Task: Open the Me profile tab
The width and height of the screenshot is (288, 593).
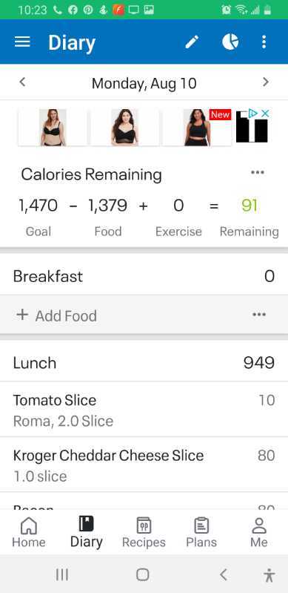Action: pyautogui.click(x=259, y=532)
